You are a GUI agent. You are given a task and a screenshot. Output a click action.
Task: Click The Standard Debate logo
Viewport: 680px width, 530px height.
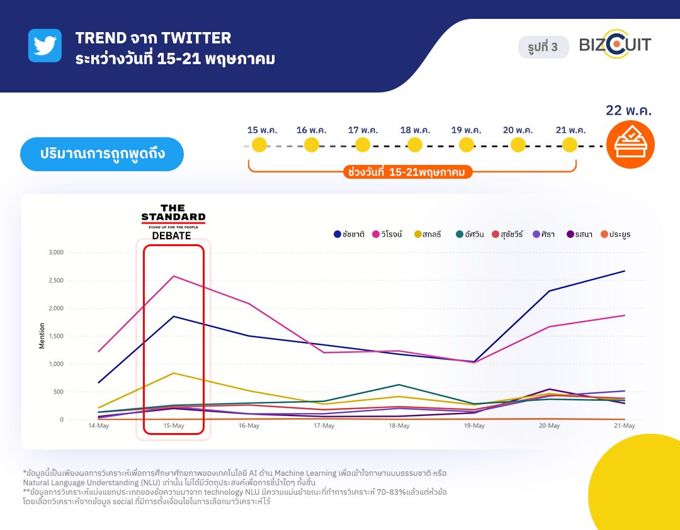pyautogui.click(x=173, y=222)
